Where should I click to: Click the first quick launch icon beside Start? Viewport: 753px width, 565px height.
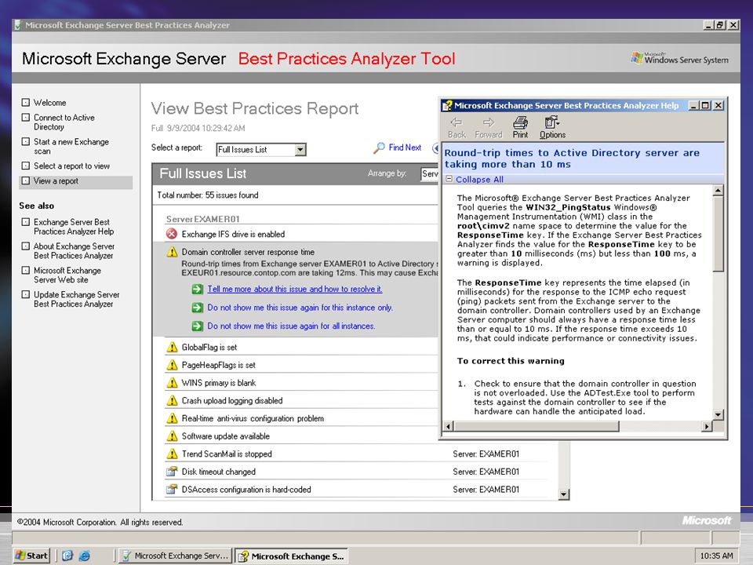pyautogui.click(x=67, y=556)
